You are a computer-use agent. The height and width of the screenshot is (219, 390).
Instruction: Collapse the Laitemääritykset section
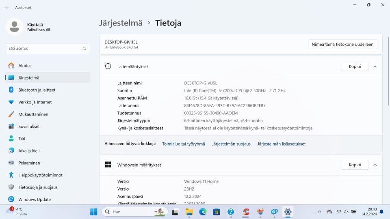pyautogui.click(x=375, y=67)
